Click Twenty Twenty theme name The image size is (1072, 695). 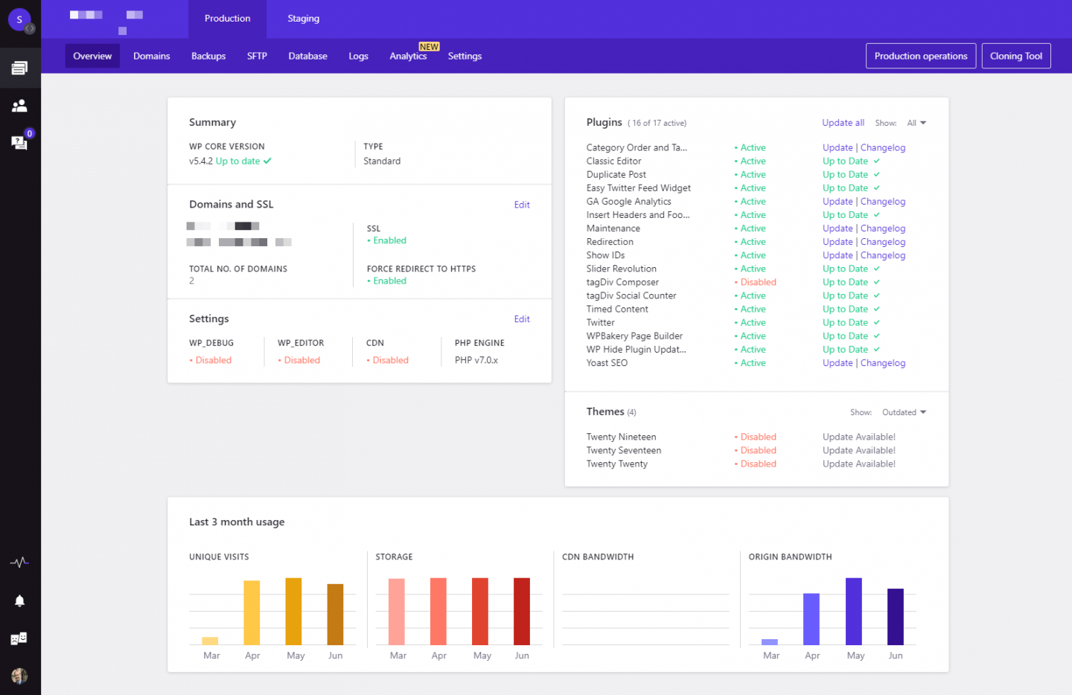[x=616, y=464]
